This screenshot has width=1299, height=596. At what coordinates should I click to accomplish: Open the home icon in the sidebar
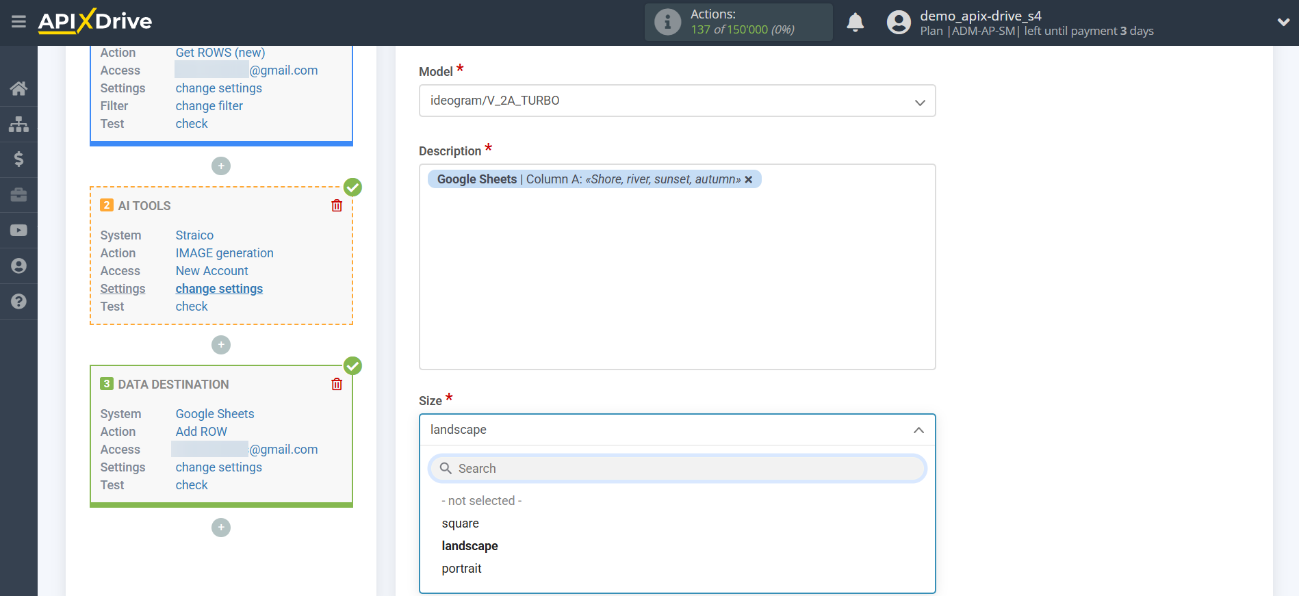pyautogui.click(x=18, y=88)
